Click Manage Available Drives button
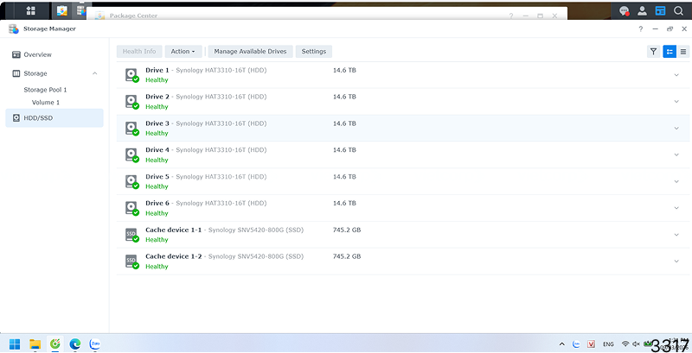 tap(250, 52)
